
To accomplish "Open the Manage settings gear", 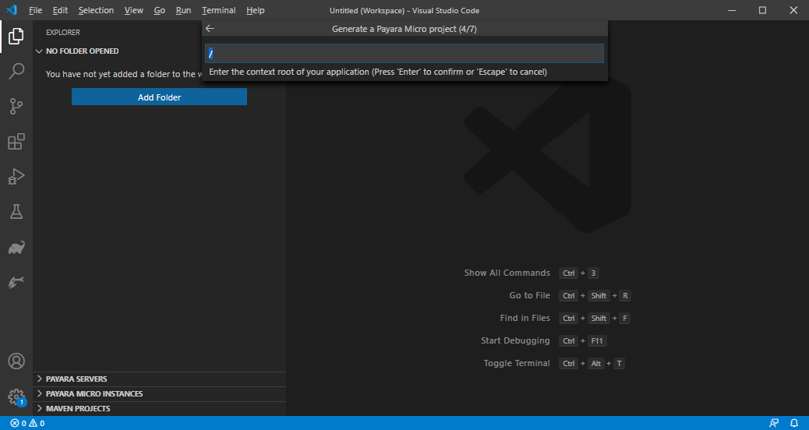I will (16, 397).
